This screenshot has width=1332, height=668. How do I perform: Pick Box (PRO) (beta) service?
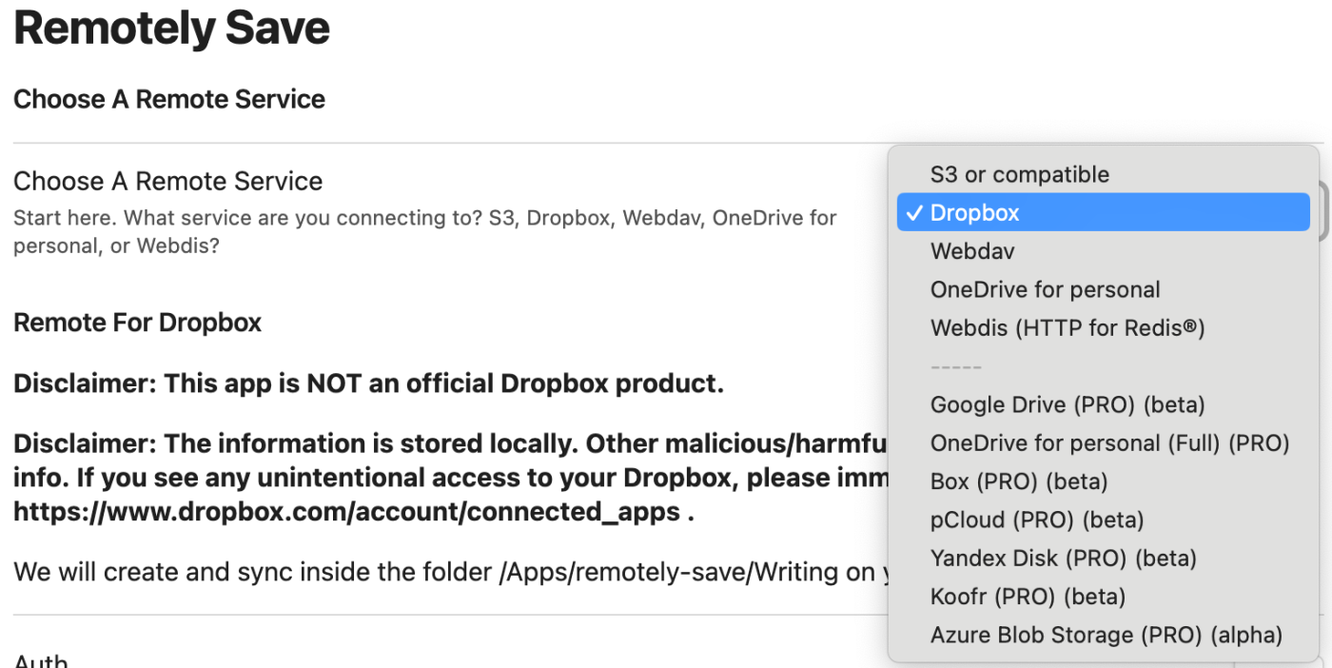1018,481
